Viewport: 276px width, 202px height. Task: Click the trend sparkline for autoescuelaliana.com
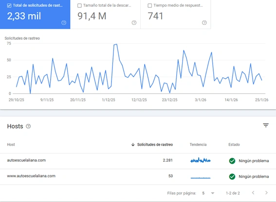click(201, 160)
